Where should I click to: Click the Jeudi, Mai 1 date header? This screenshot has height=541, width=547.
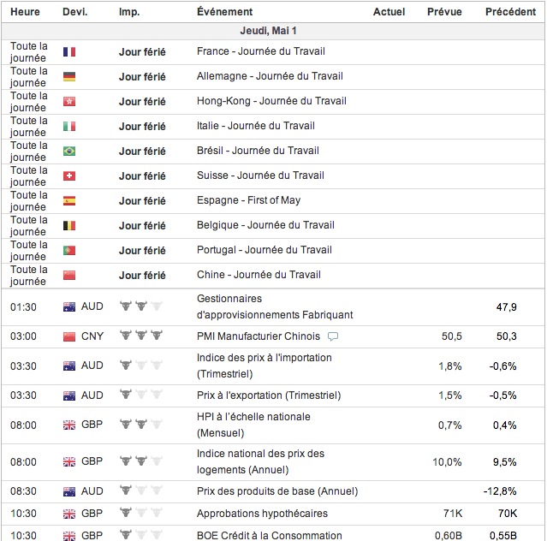(273, 30)
